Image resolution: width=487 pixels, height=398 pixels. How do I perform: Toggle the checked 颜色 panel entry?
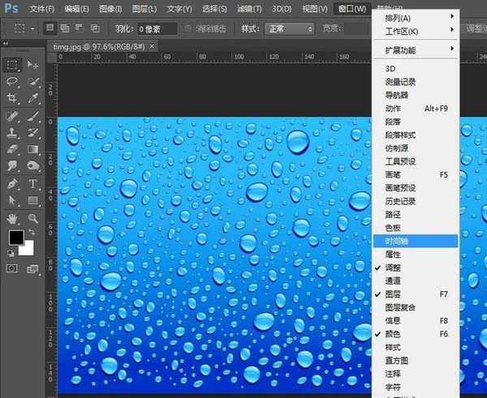pos(393,333)
